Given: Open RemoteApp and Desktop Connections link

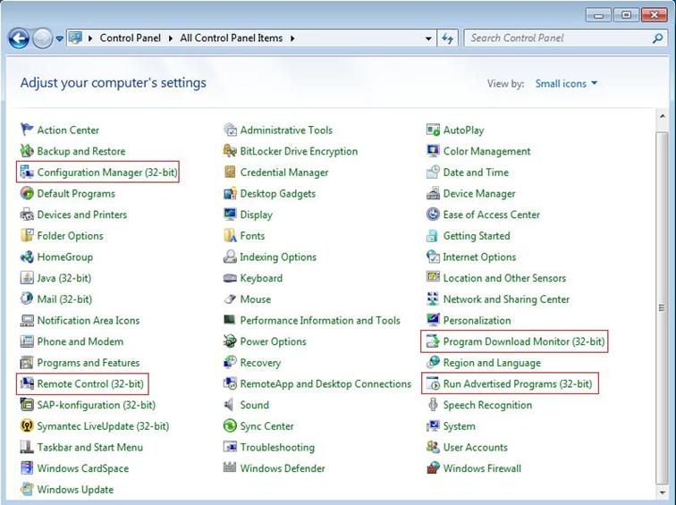Looking at the screenshot, I should 325,383.
